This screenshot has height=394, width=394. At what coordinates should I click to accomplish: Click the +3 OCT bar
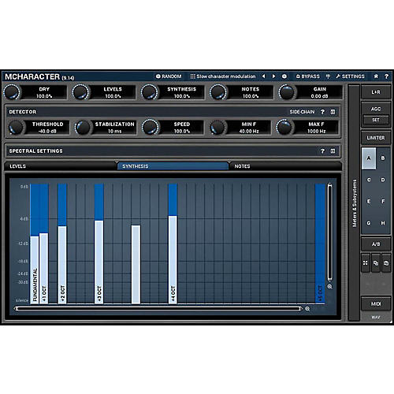tap(98, 262)
